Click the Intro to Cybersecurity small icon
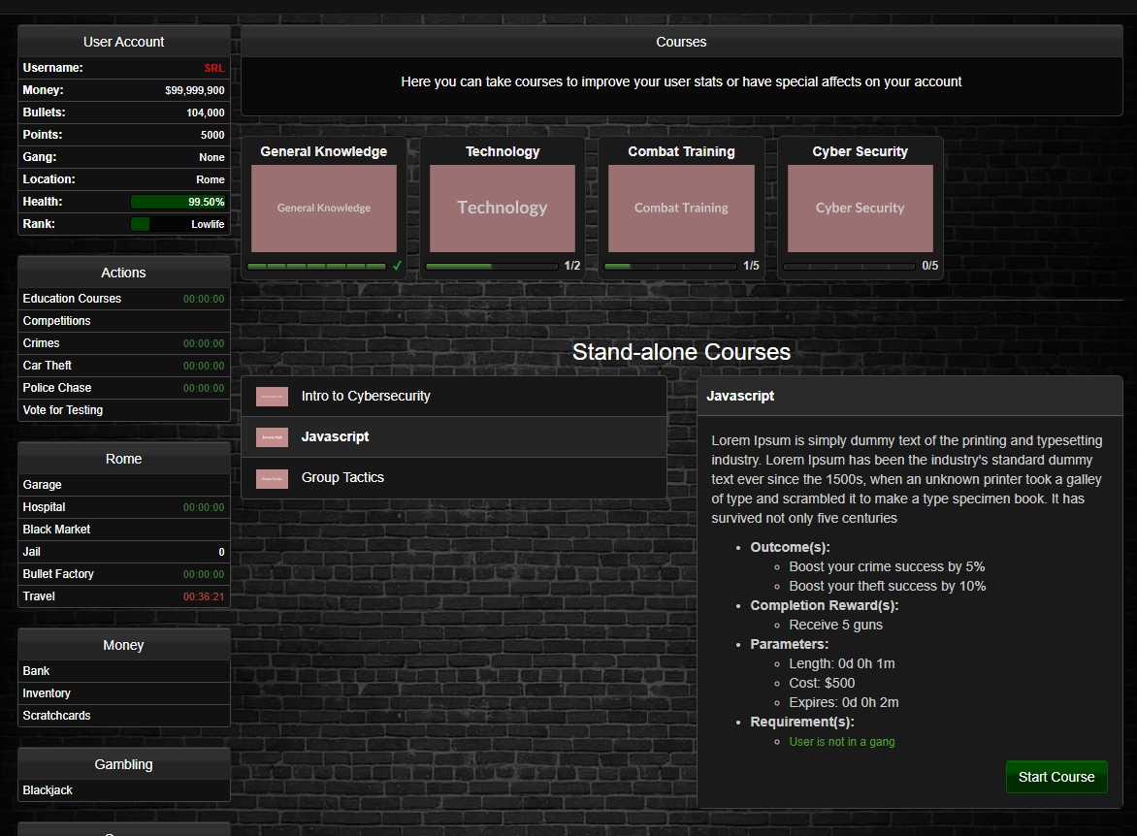1137x836 pixels. [272, 397]
